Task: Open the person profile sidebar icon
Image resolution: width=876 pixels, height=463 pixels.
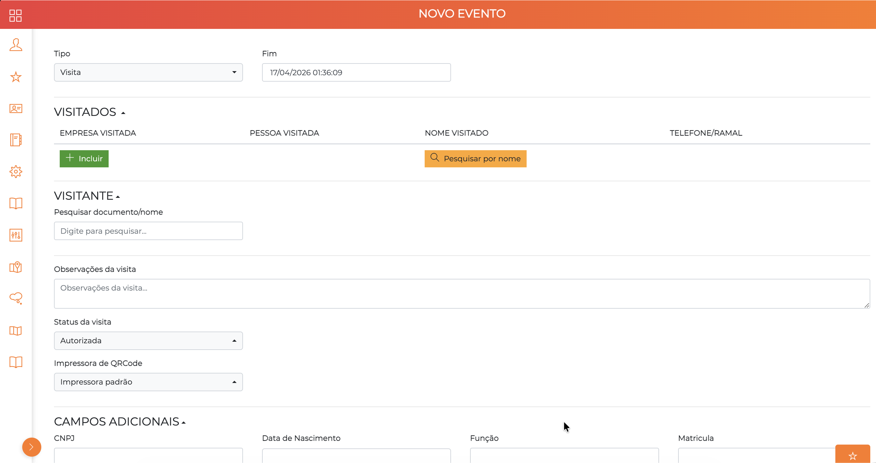Action: pyautogui.click(x=16, y=45)
